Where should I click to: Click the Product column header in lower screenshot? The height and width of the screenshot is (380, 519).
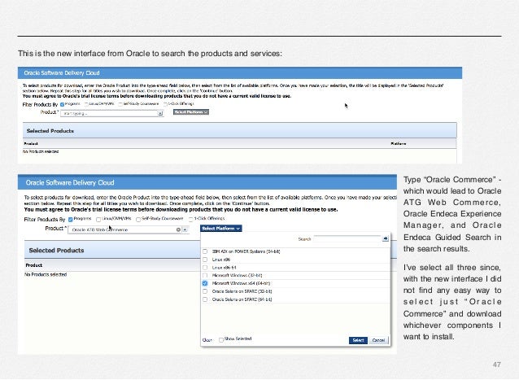34,265
